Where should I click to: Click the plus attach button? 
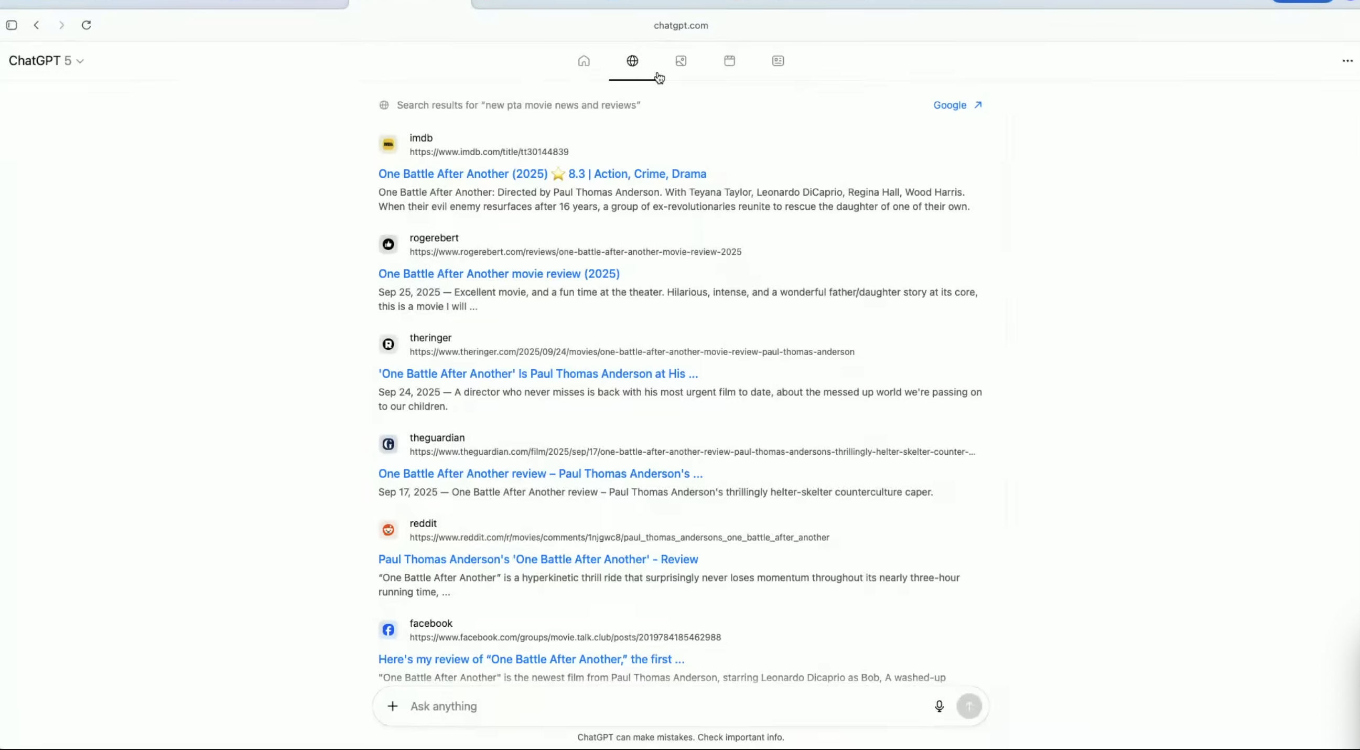pyautogui.click(x=392, y=706)
